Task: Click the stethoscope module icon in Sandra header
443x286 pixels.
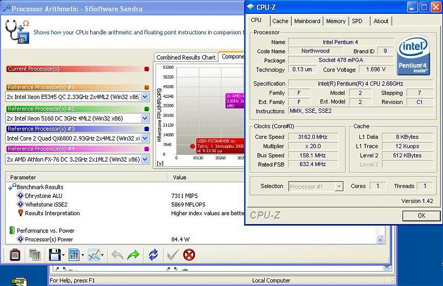Action: tap(17, 32)
